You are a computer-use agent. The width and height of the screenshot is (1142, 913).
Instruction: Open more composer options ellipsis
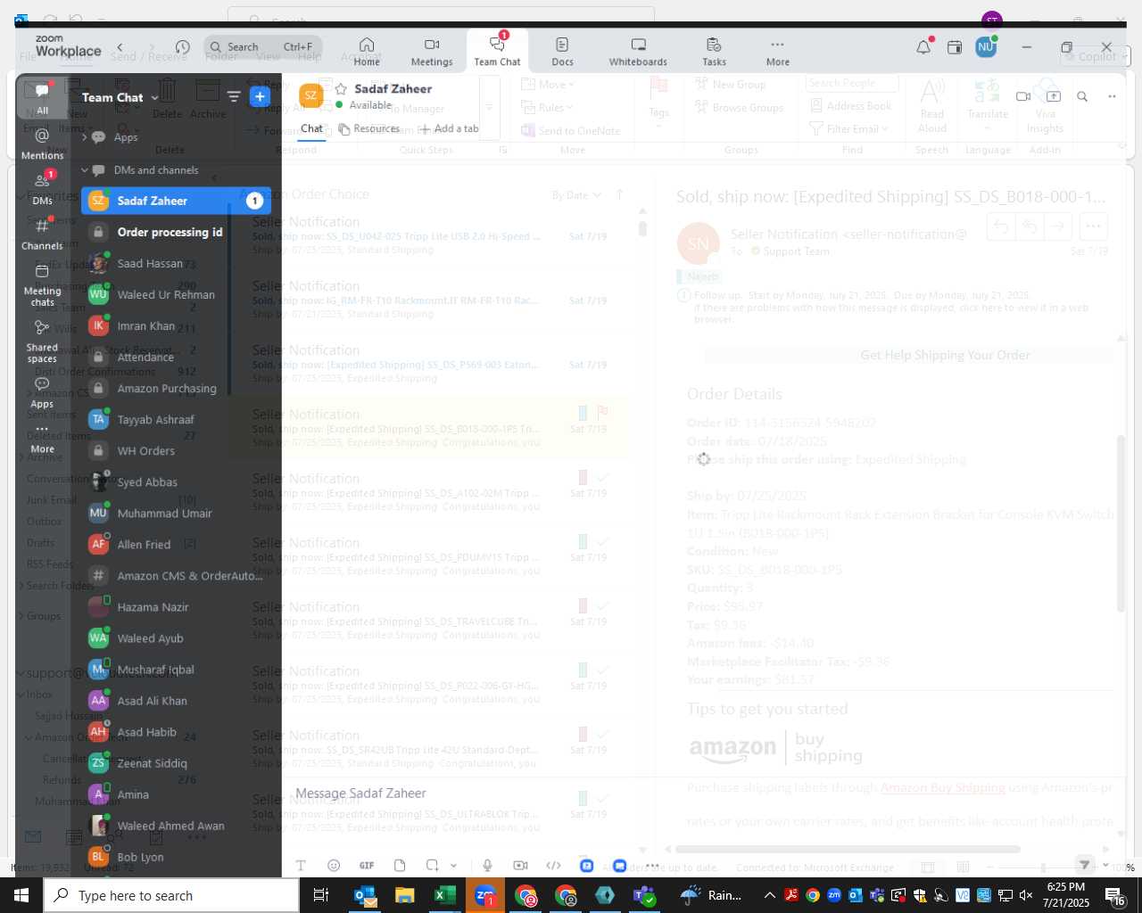(x=652, y=865)
